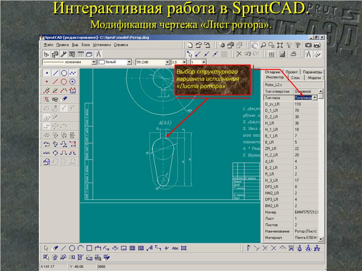362x271 pixels.
Task: Open the Справка menu
Action: 121,45
